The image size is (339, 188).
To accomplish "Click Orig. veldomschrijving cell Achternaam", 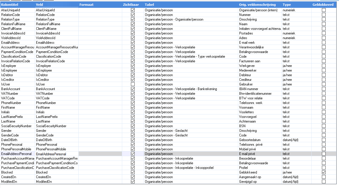I will tap(260, 121).
